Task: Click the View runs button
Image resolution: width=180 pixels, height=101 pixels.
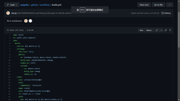Action: pyautogui.click(x=144, y=5)
